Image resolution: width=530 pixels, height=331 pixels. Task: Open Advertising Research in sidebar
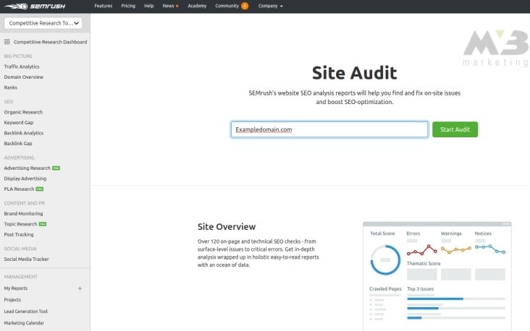(27, 168)
